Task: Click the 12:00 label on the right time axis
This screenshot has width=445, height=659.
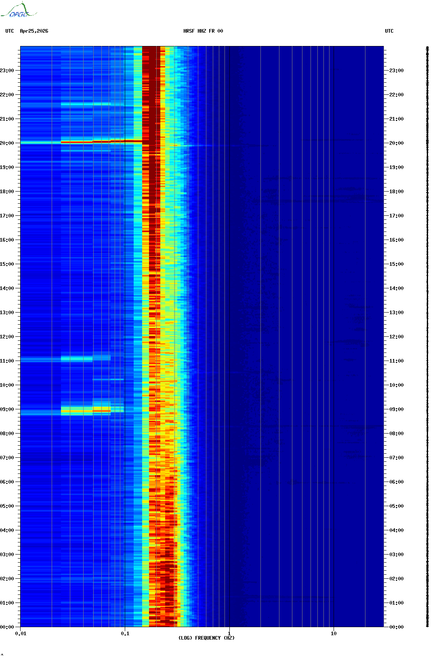Action: tap(397, 337)
